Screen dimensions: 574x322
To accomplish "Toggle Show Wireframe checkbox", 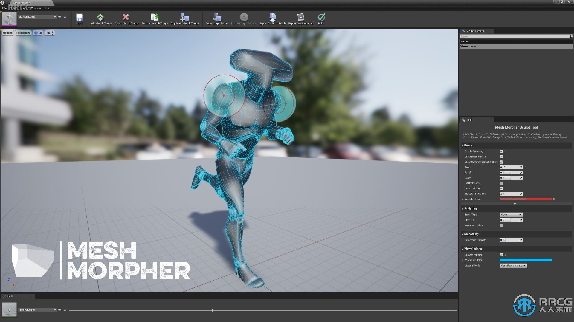I will [x=501, y=255].
